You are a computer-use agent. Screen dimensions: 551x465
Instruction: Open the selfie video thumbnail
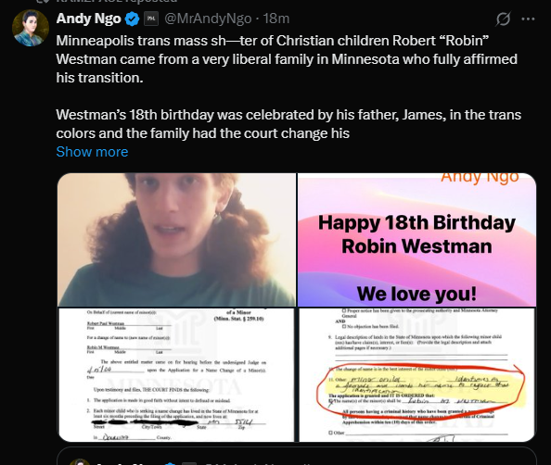pyautogui.click(x=177, y=240)
